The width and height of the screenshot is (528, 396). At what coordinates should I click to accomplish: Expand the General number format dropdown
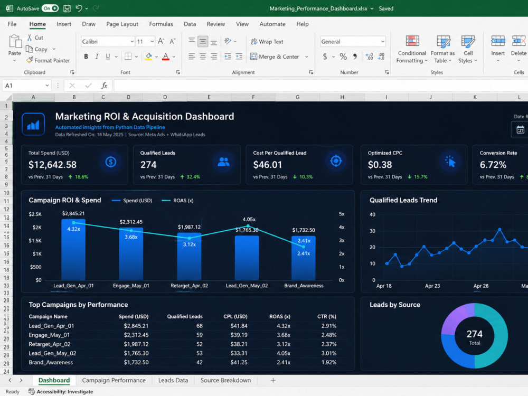click(x=382, y=41)
